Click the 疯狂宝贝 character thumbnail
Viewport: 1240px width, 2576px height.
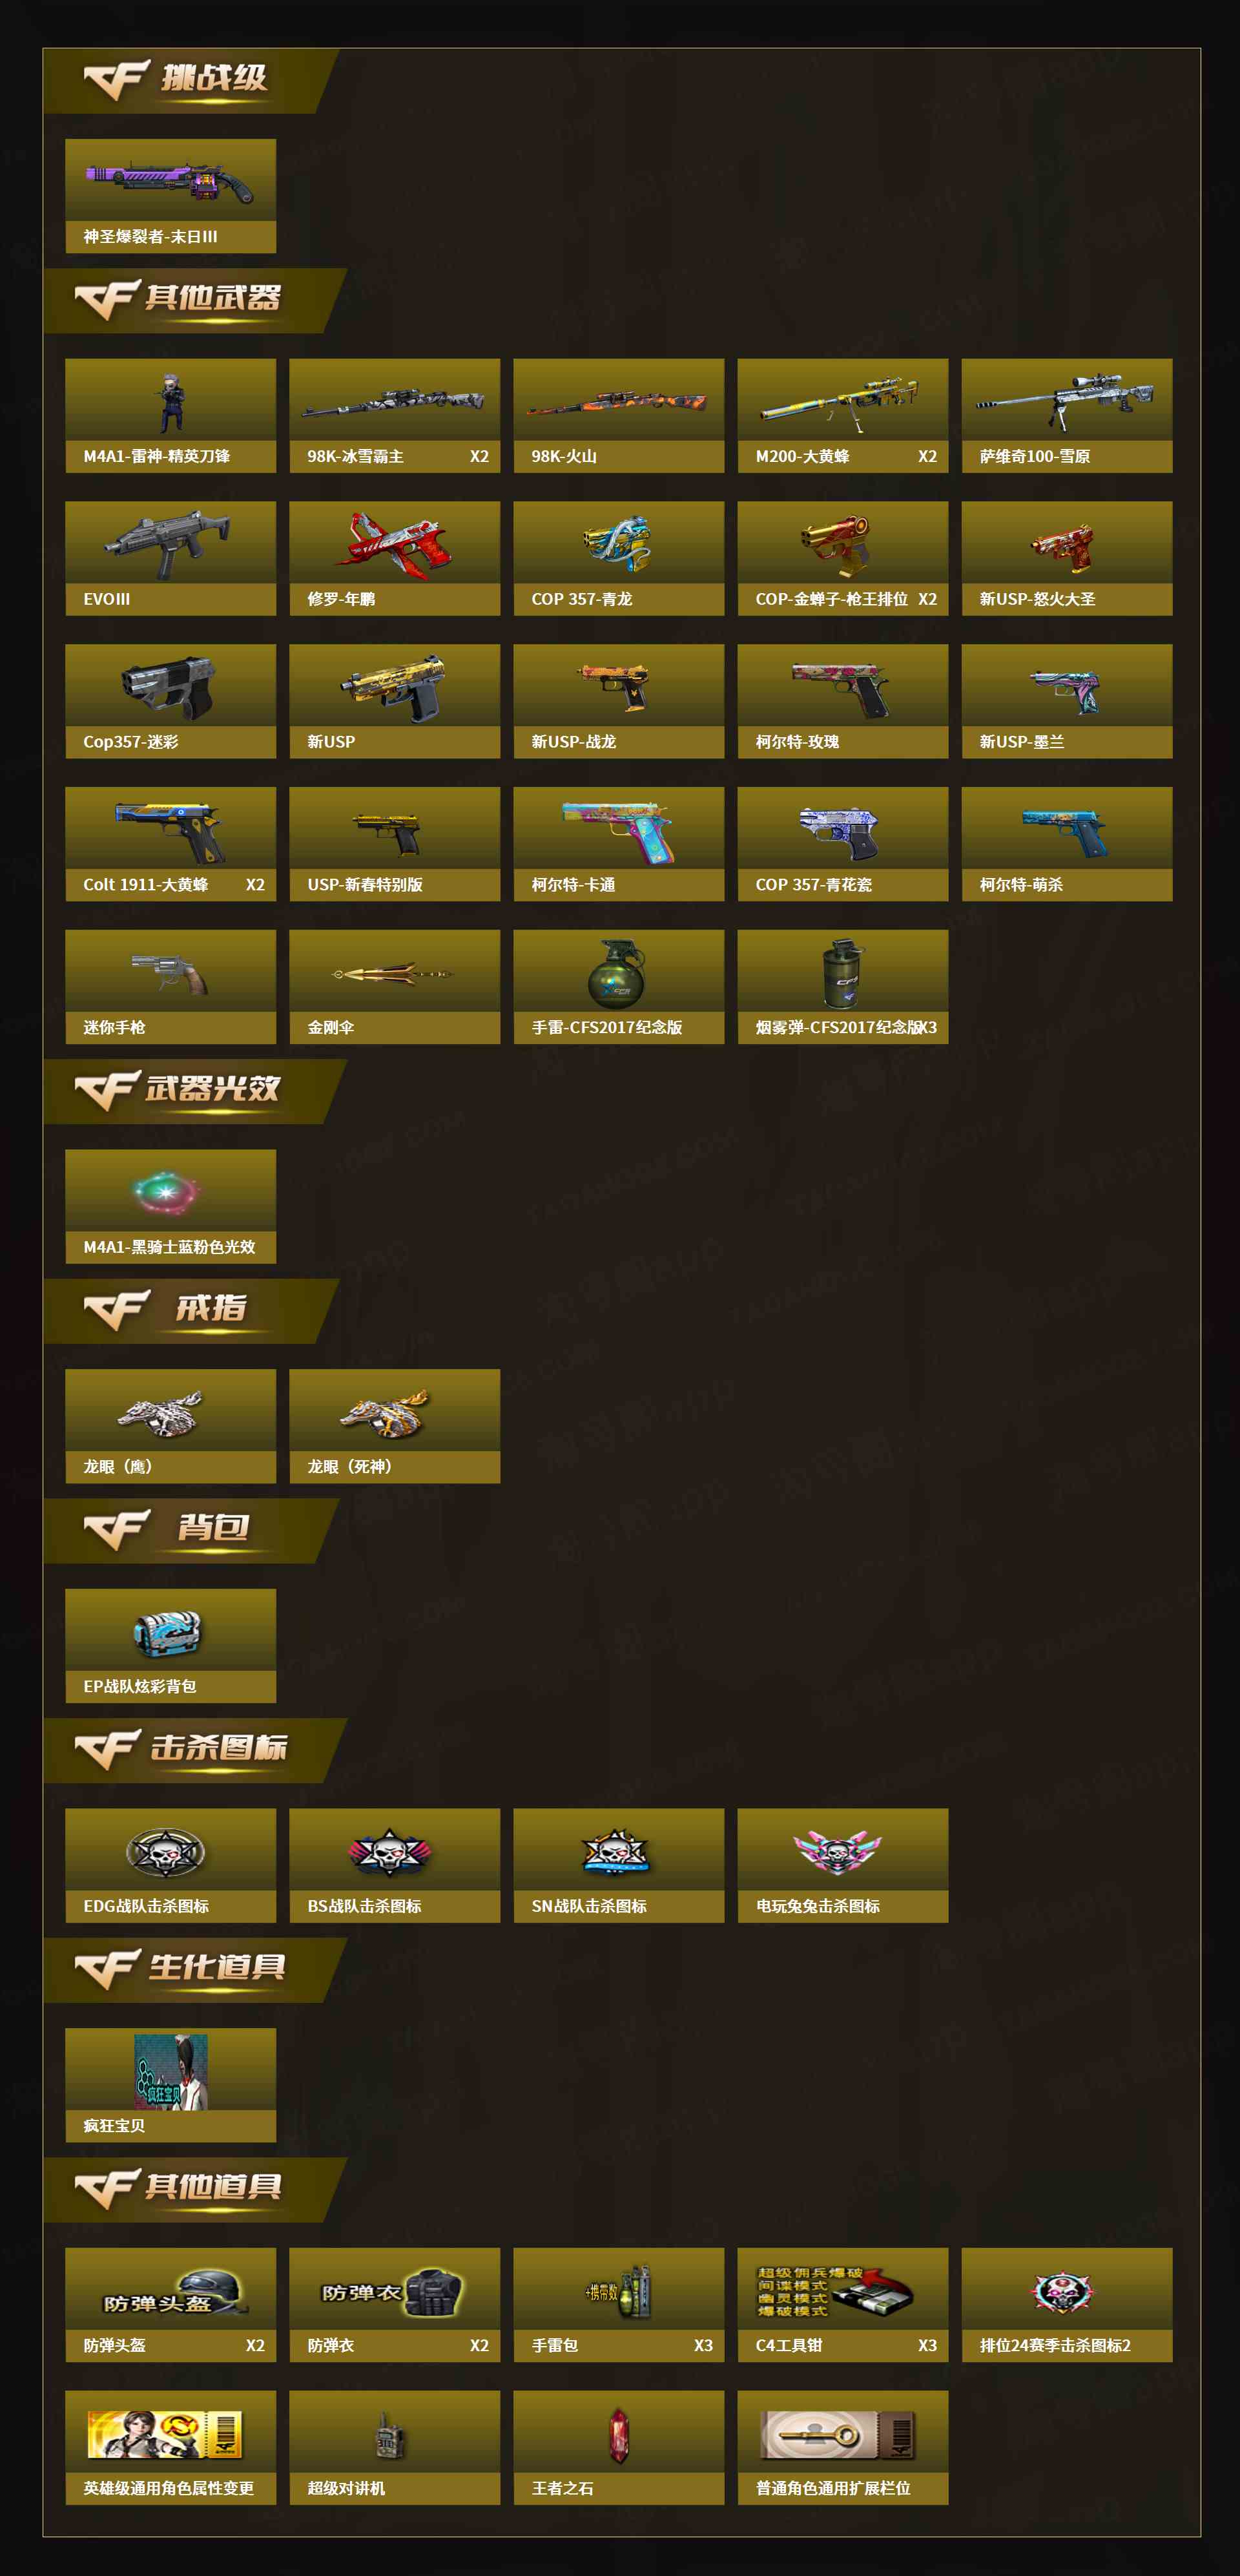[x=171, y=2071]
